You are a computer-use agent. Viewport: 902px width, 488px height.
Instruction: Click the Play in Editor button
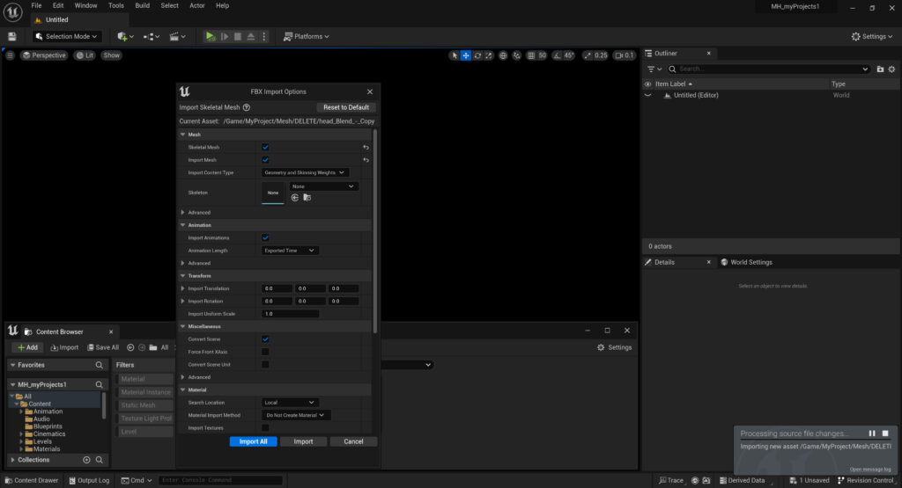210,36
